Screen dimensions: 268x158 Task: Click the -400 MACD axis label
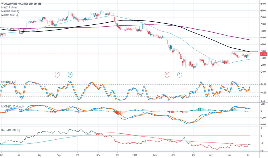(x=263, y=124)
